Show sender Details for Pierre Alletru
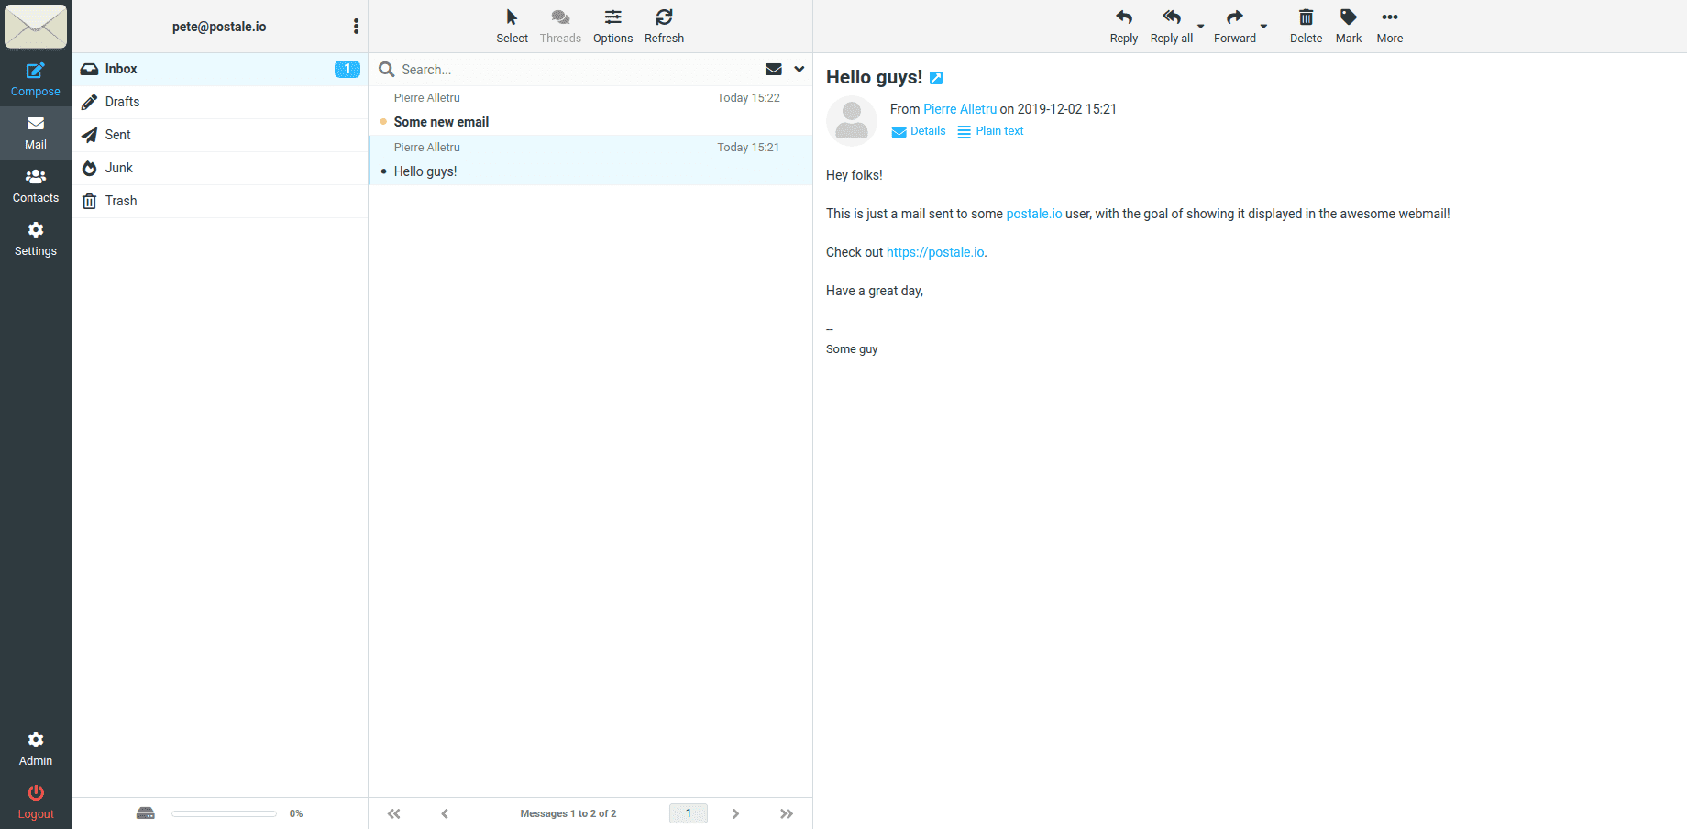The image size is (1687, 829). pyautogui.click(x=918, y=131)
